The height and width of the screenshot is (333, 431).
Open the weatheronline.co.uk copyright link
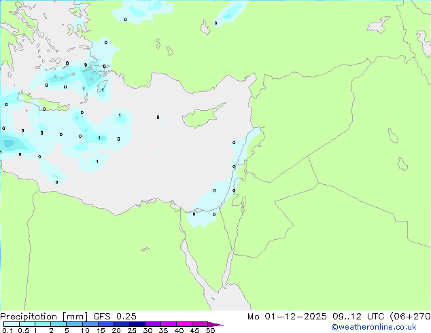point(374,327)
